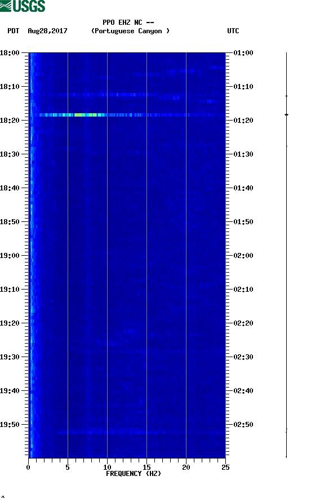Click the 18:10 PDT time label
The height and width of the screenshot is (503, 311).
point(10,87)
